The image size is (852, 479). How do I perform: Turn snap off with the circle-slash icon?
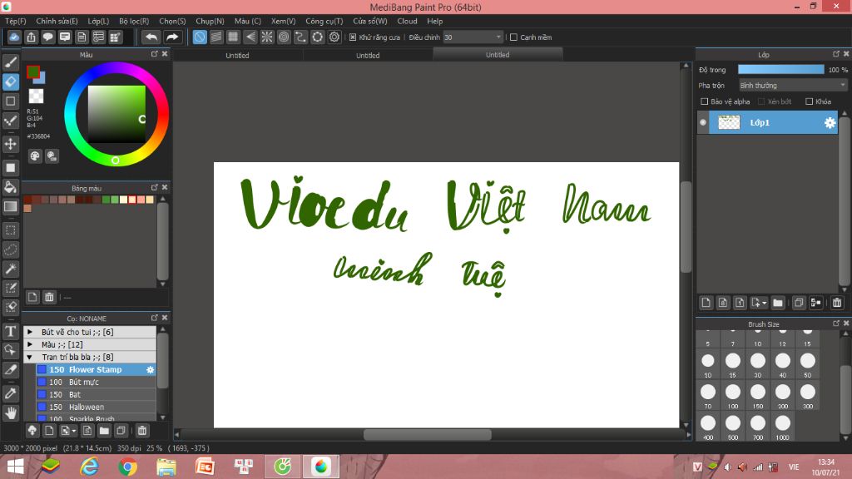[200, 37]
